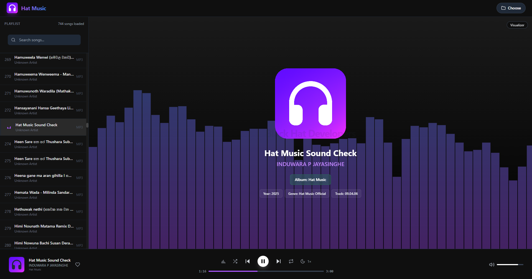This screenshot has height=279, width=532.
Task: Click the Hat Music logo icon
Action: pyautogui.click(x=12, y=8)
